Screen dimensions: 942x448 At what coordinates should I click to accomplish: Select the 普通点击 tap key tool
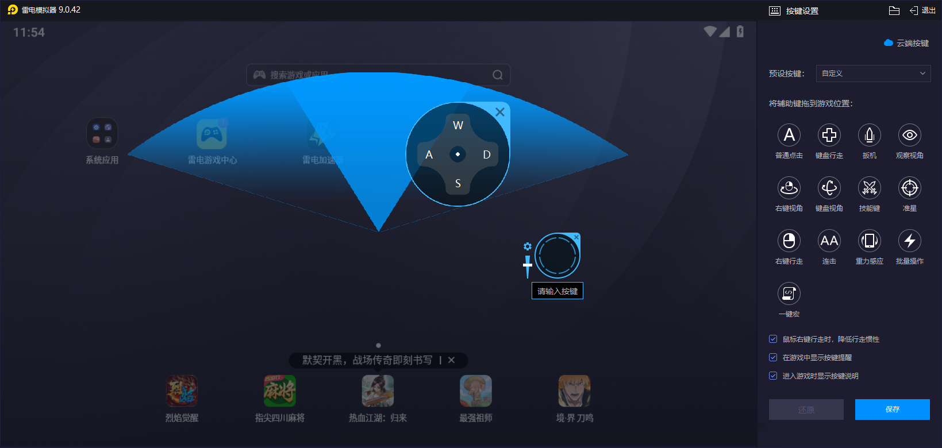click(x=789, y=135)
